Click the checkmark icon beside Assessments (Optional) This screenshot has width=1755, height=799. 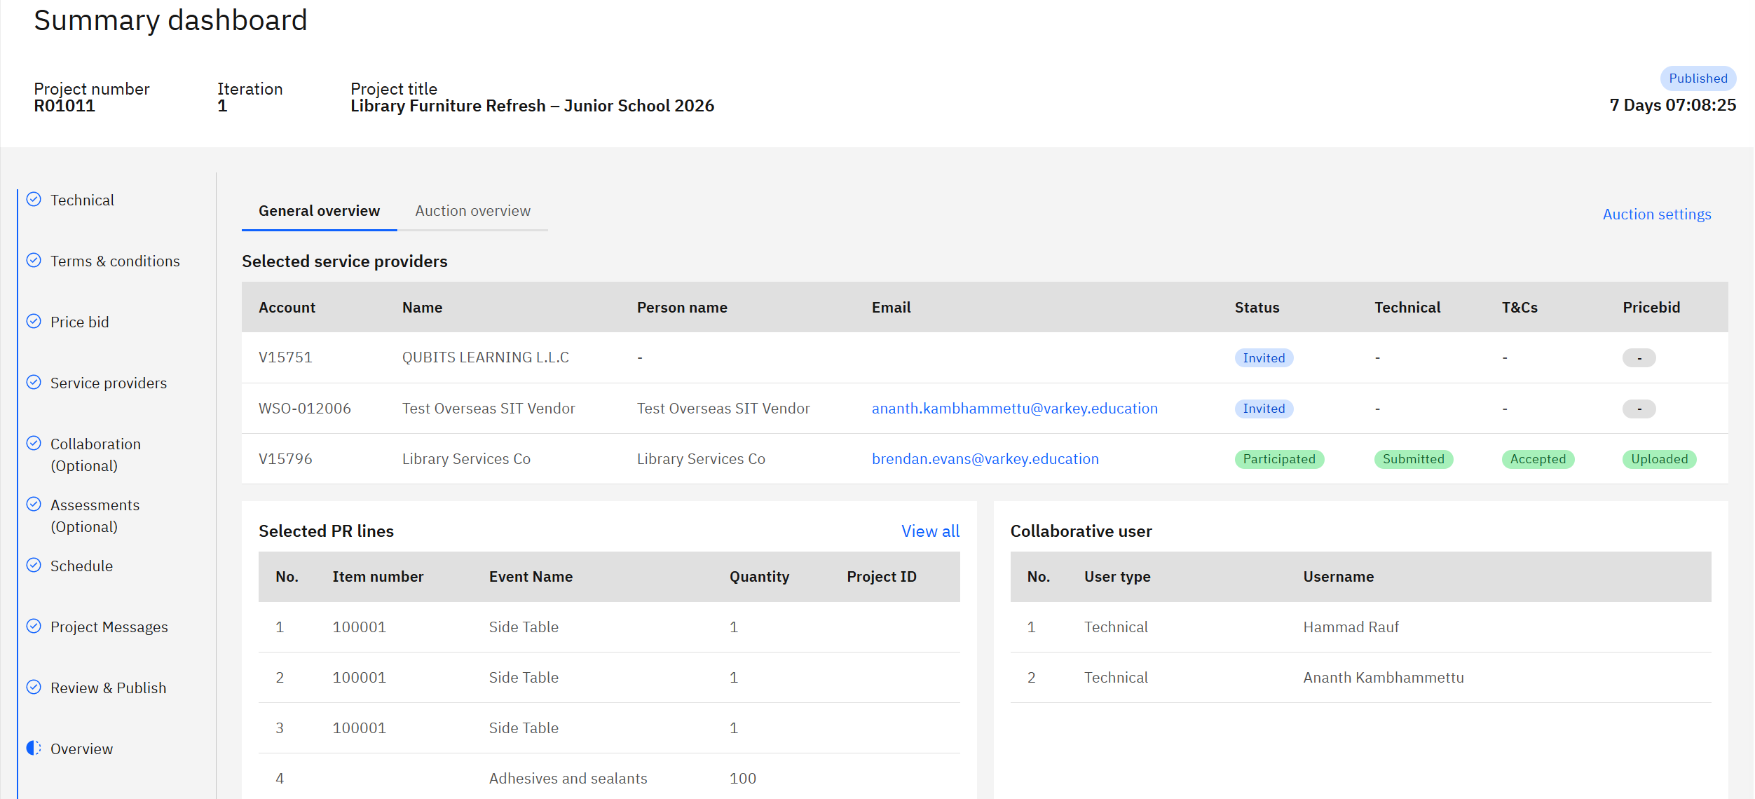(x=34, y=505)
